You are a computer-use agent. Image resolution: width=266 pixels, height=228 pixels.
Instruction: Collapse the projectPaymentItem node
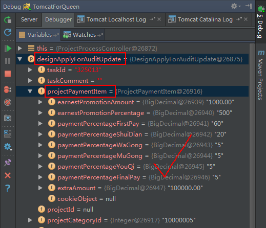pyautogui.click(x=30, y=92)
